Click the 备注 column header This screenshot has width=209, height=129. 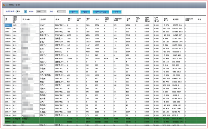click(x=199, y=19)
